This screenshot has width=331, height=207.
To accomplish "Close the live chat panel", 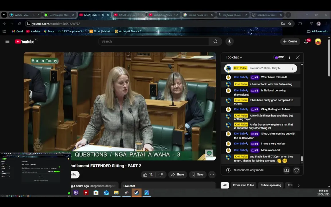I will click(298, 57).
